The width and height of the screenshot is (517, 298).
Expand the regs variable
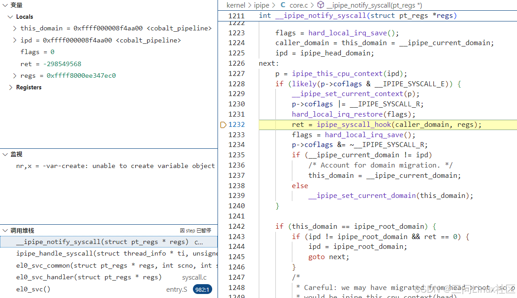coord(14,76)
